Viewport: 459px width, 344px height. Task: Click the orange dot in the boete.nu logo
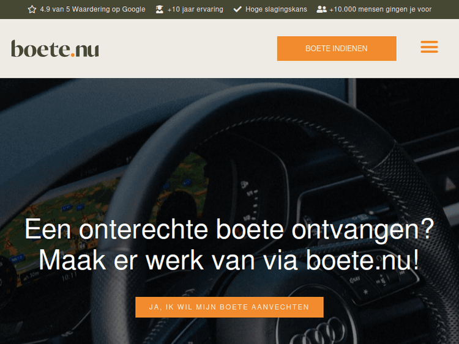pos(72,55)
